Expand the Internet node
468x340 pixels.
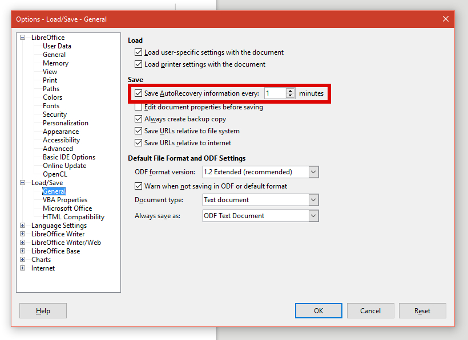(x=23, y=268)
